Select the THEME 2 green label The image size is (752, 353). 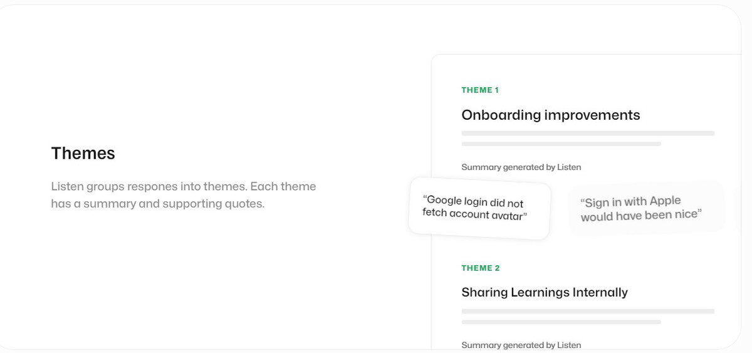[481, 268]
